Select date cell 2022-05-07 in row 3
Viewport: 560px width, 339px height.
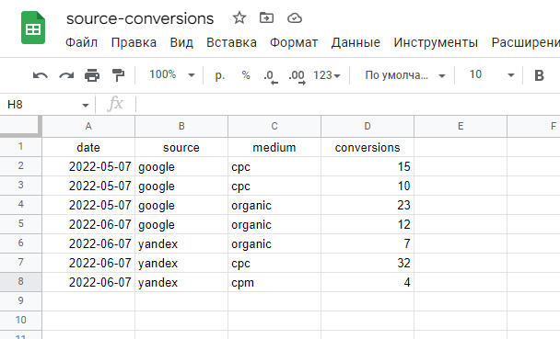point(88,186)
